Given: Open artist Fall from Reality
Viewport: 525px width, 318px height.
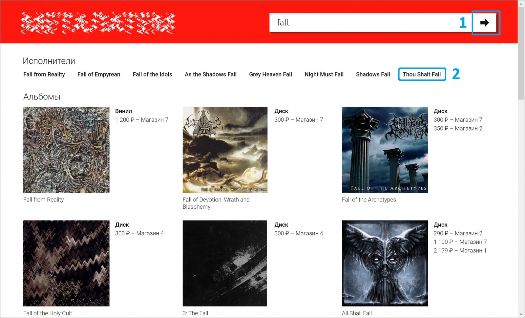Looking at the screenshot, I should (x=44, y=74).
